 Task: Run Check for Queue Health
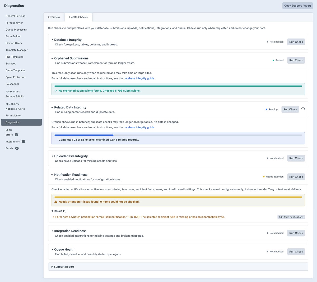coord(296,252)
